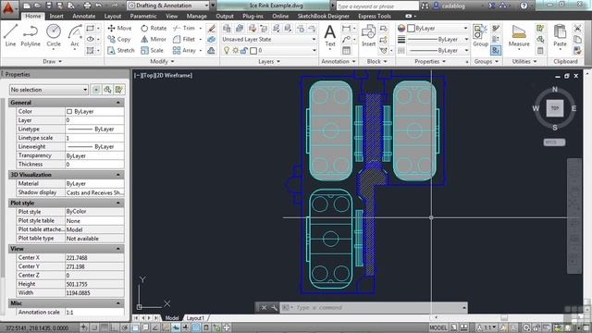Click the Match Properties color wheel icon

[x=401, y=29]
